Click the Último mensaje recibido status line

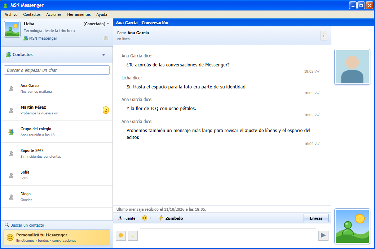click(x=161, y=209)
